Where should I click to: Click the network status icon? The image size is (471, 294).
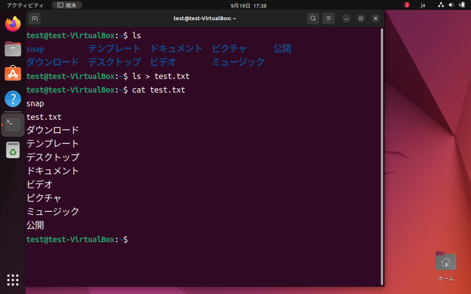[441, 5]
